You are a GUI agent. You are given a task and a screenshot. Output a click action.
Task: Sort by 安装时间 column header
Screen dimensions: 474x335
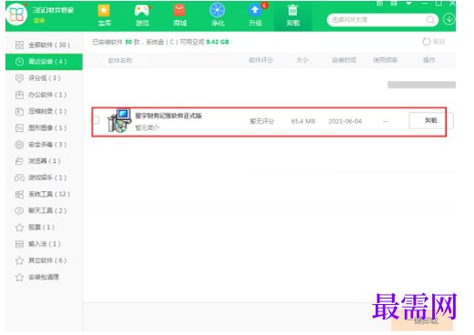344,60
